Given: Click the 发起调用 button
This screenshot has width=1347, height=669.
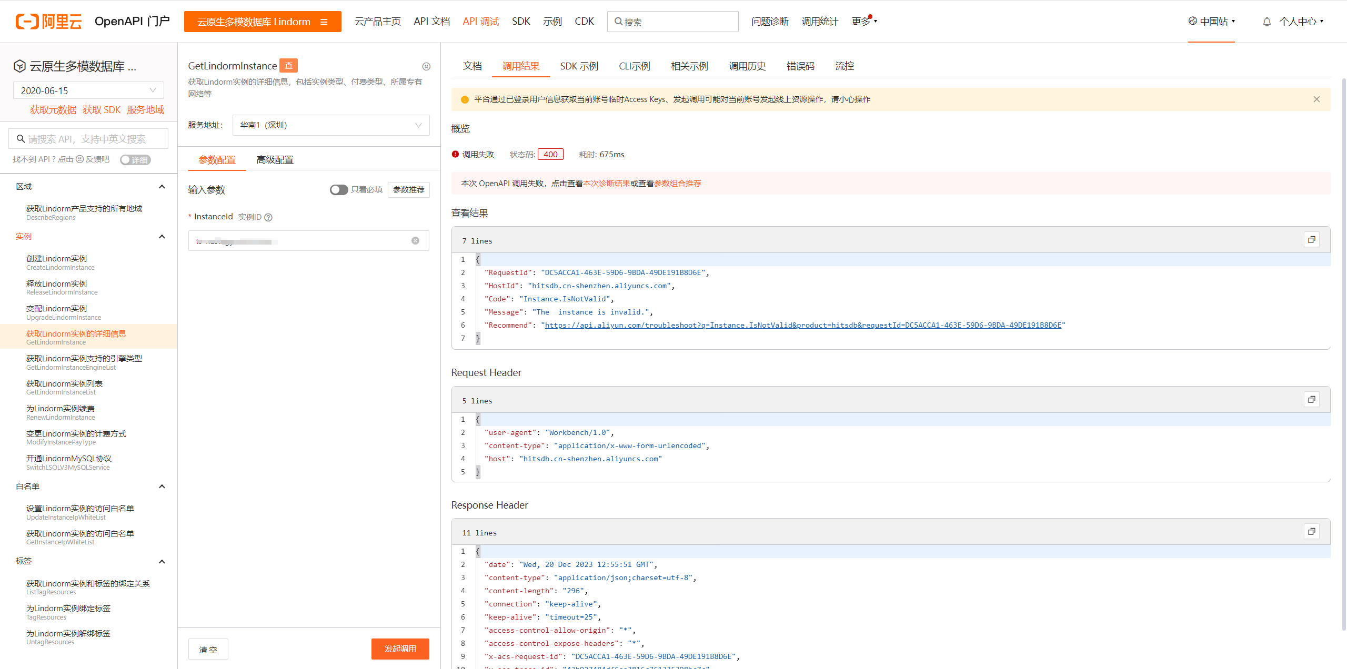Looking at the screenshot, I should (x=400, y=649).
